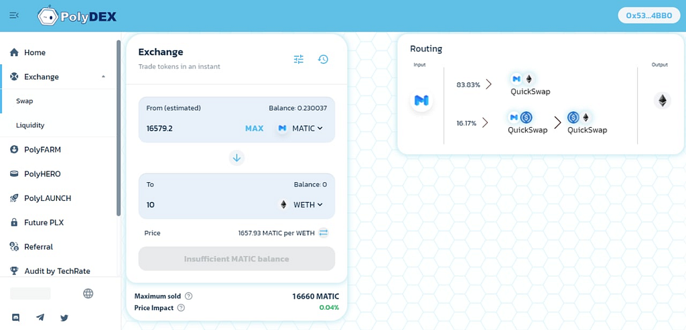Click the Exchange swap icon in sidebar
The height and width of the screenshot is (330, 686).
pos(14,77)
